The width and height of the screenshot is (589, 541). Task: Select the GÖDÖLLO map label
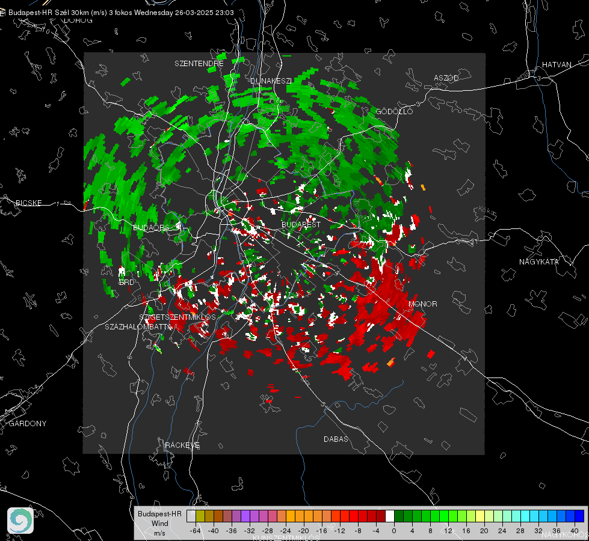point(394,111)
